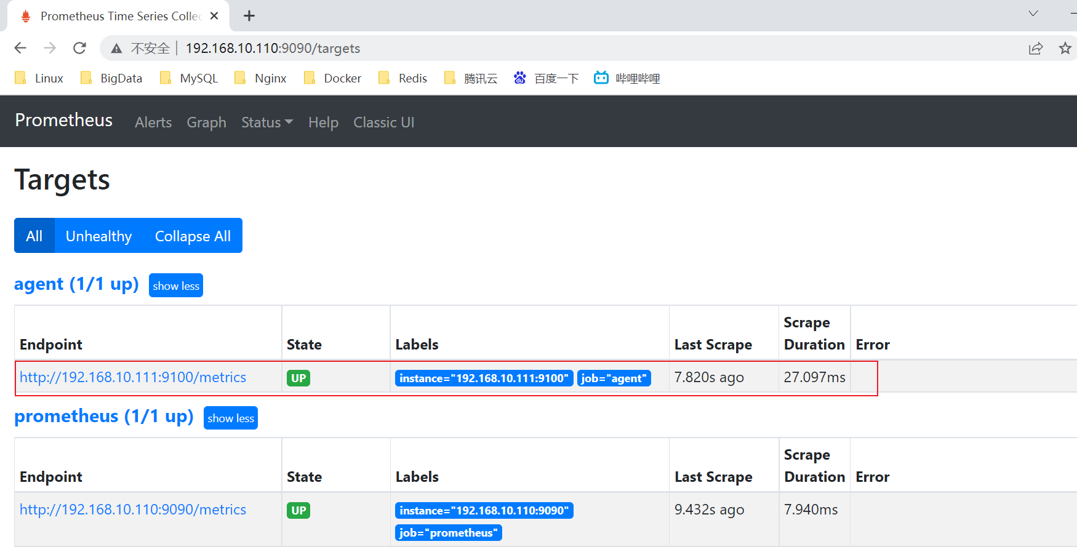Screen dimensions: 1077x552
Task: Open the tab search chevron
Action: [1033, 14]
